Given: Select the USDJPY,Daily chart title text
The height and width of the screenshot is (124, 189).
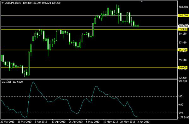Looking at the screenshot, I should (13, 3).
